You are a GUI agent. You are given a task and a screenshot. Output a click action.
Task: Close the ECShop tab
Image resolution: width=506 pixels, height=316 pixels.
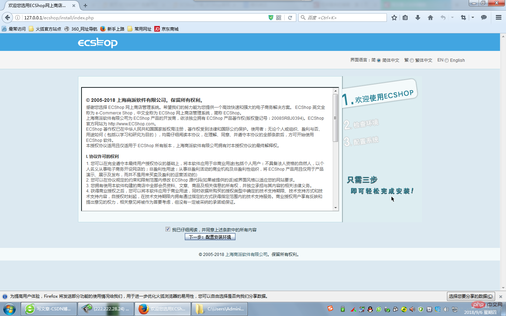tap(73, 6)
